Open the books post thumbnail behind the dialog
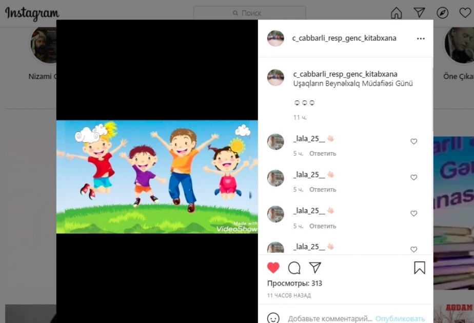Image resolution: width=474 pixels, height=323 pixels. coord(453,213)
